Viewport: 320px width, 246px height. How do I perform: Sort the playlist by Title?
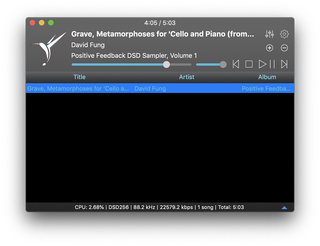point(79,77)
